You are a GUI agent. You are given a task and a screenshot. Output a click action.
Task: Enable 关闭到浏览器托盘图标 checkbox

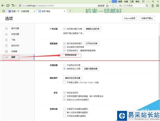coord(64,116)
